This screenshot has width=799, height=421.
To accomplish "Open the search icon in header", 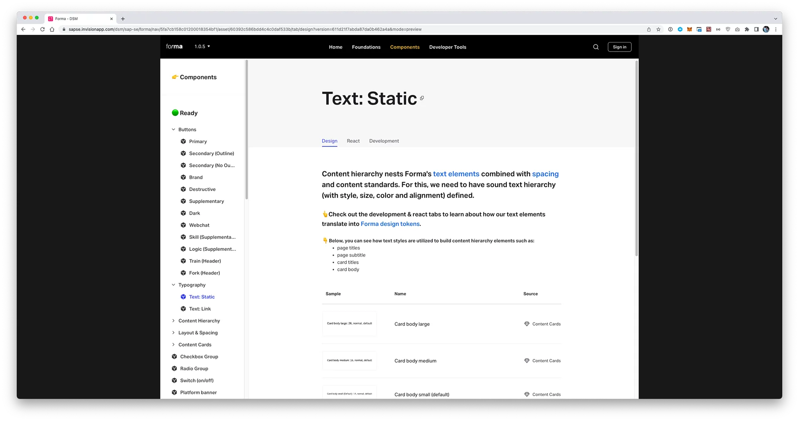I will click(596, 47).
